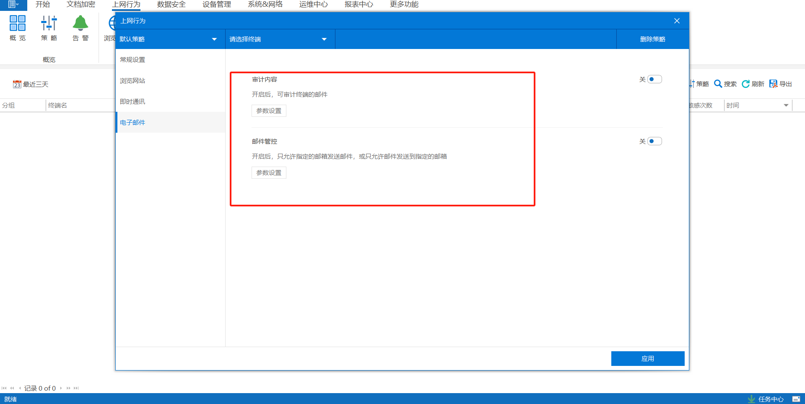Select 即时通讯 in the sidebar

(x=170, y=101)
